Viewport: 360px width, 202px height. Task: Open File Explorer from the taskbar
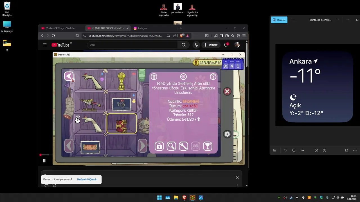[176, 198]
